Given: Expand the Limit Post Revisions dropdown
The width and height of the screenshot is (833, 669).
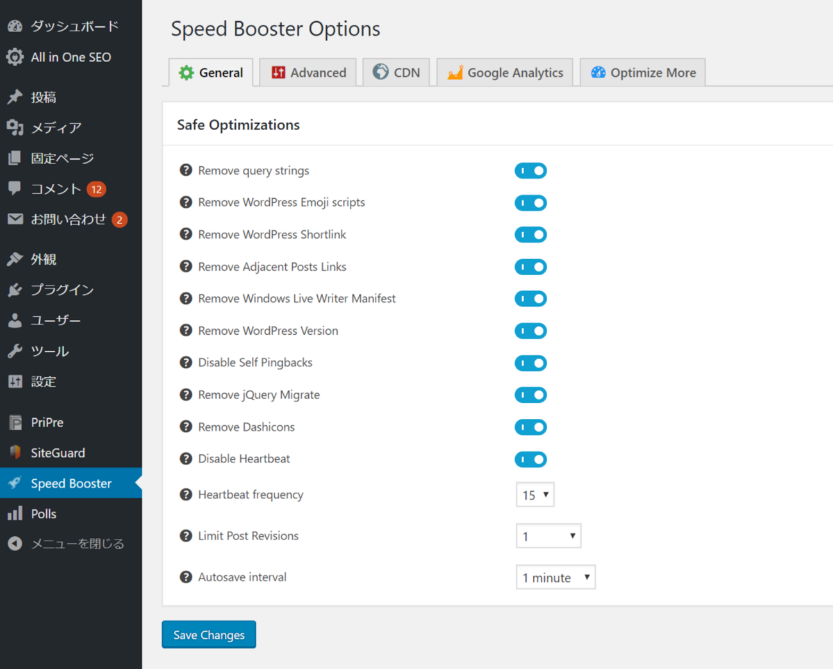Looking at the screenshot, I should [x=548, y=536].
